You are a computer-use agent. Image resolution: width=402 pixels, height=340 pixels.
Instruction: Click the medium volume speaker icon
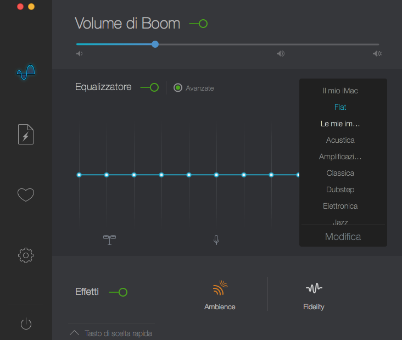[281, 54]
